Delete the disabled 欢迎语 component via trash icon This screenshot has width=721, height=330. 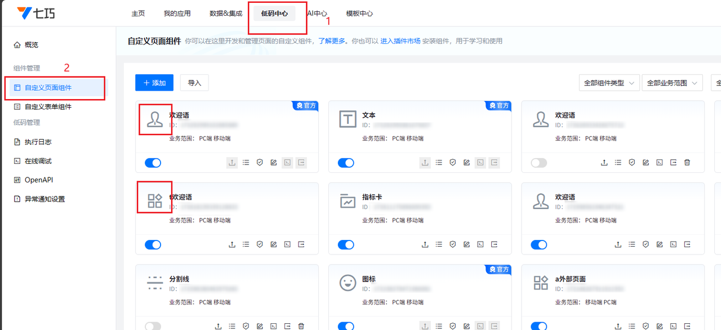coord(687,163)
